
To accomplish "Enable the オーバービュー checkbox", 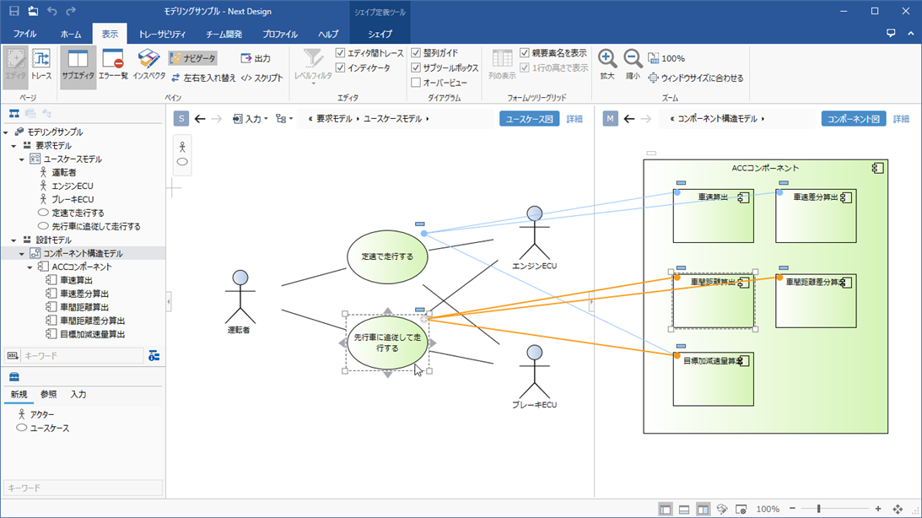I will coord(416,83).
